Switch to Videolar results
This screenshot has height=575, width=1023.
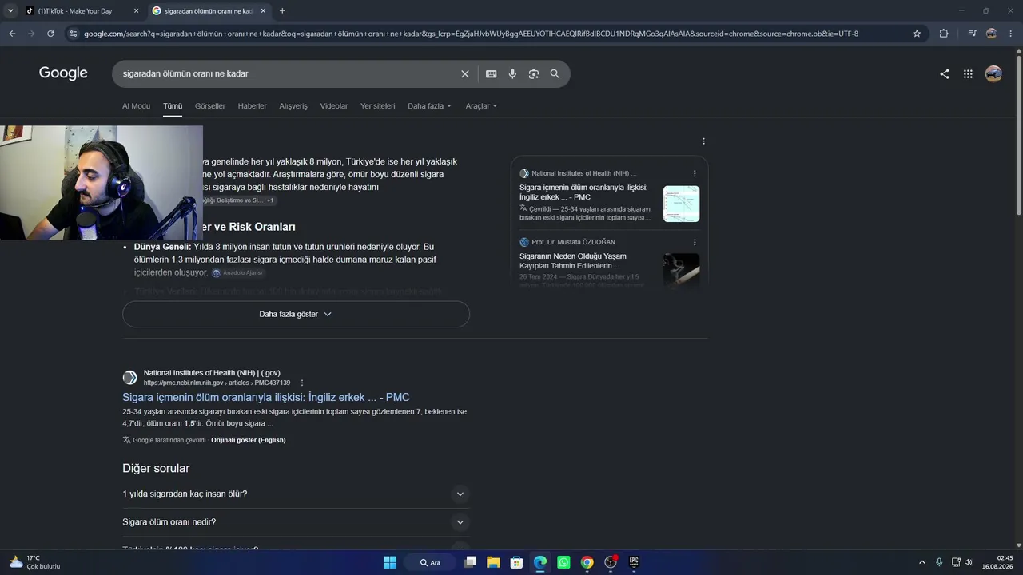334,106
